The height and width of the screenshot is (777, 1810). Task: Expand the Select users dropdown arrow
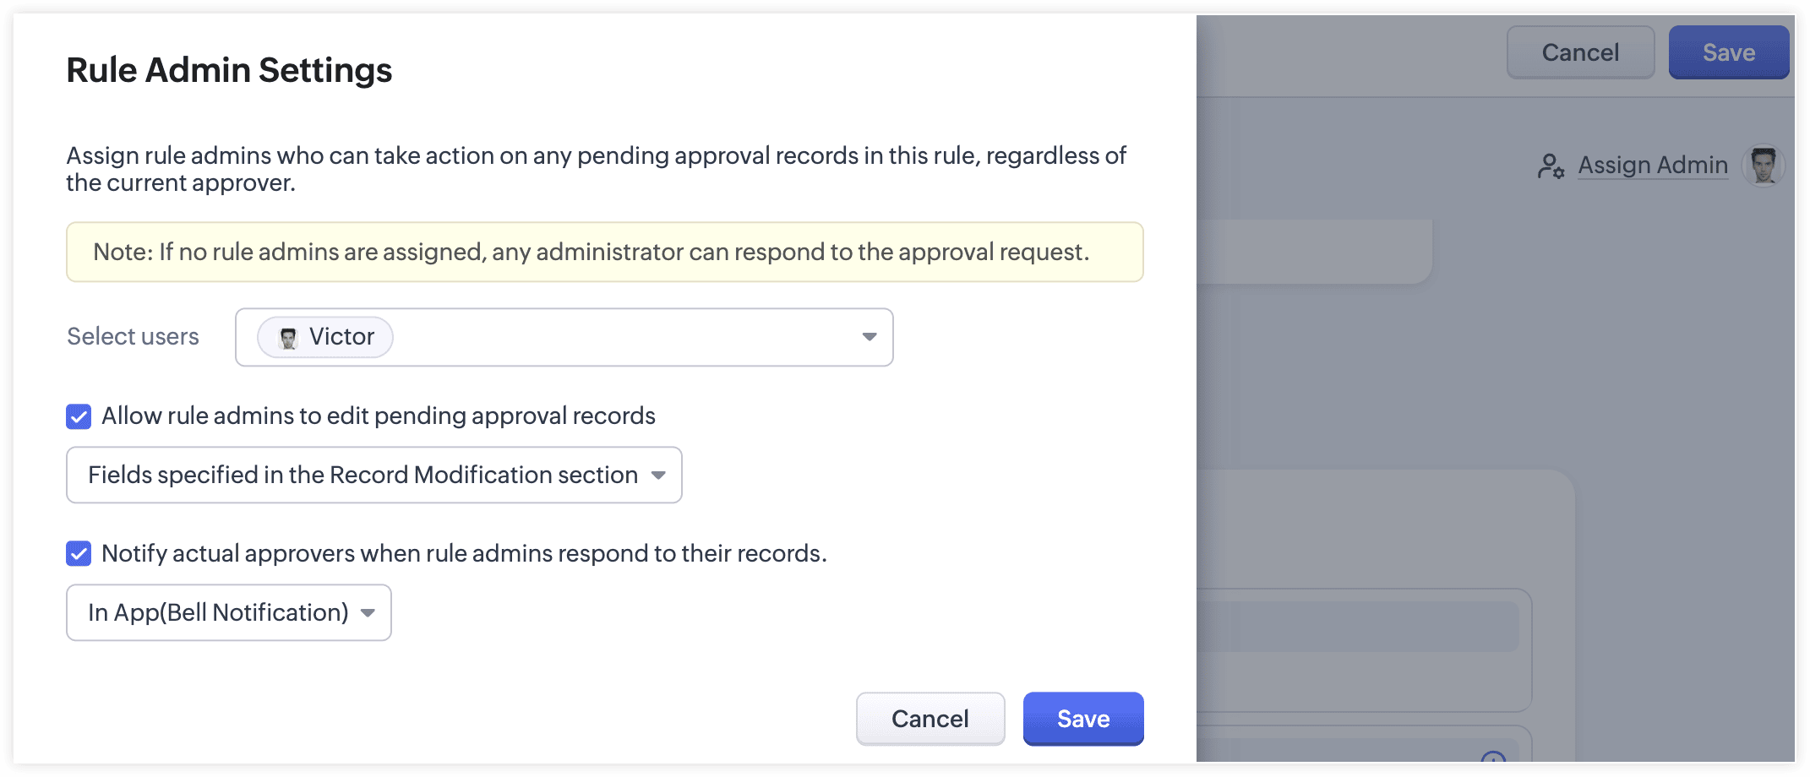pos(869,337)
